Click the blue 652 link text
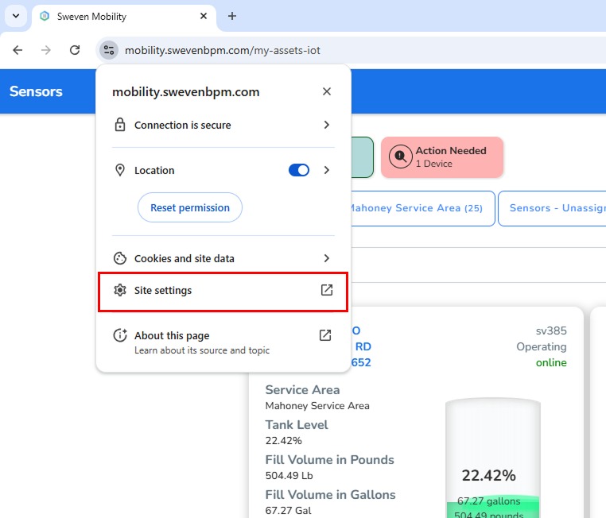Screen dimensions: 606x518 [361, 362]
